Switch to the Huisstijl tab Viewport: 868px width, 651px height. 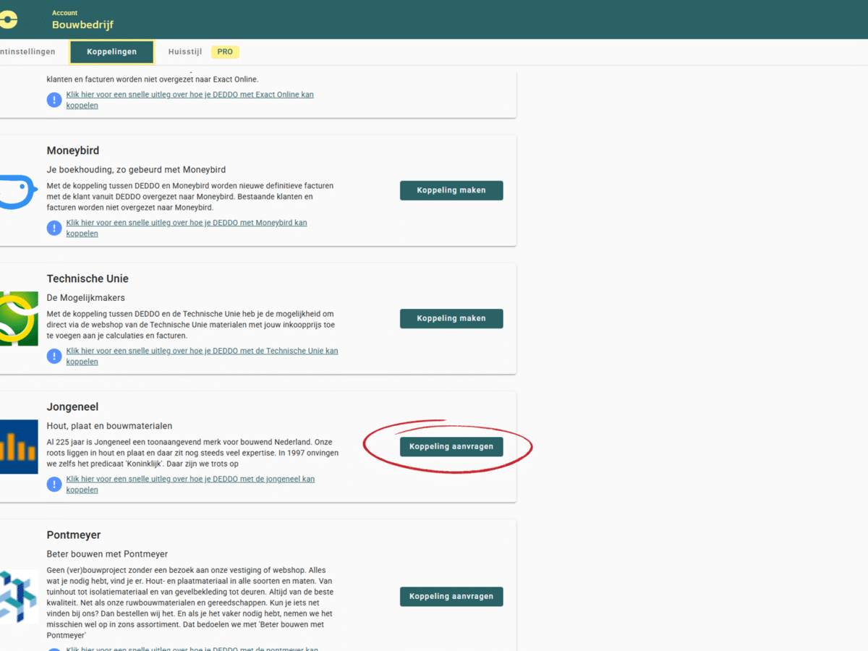(x=185, y=52)
